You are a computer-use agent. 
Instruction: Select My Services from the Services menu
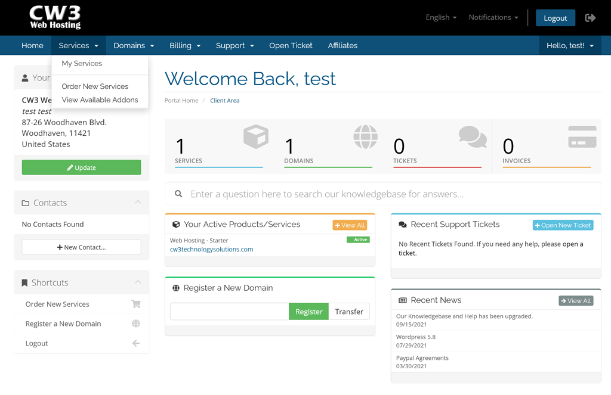point(82,63)
